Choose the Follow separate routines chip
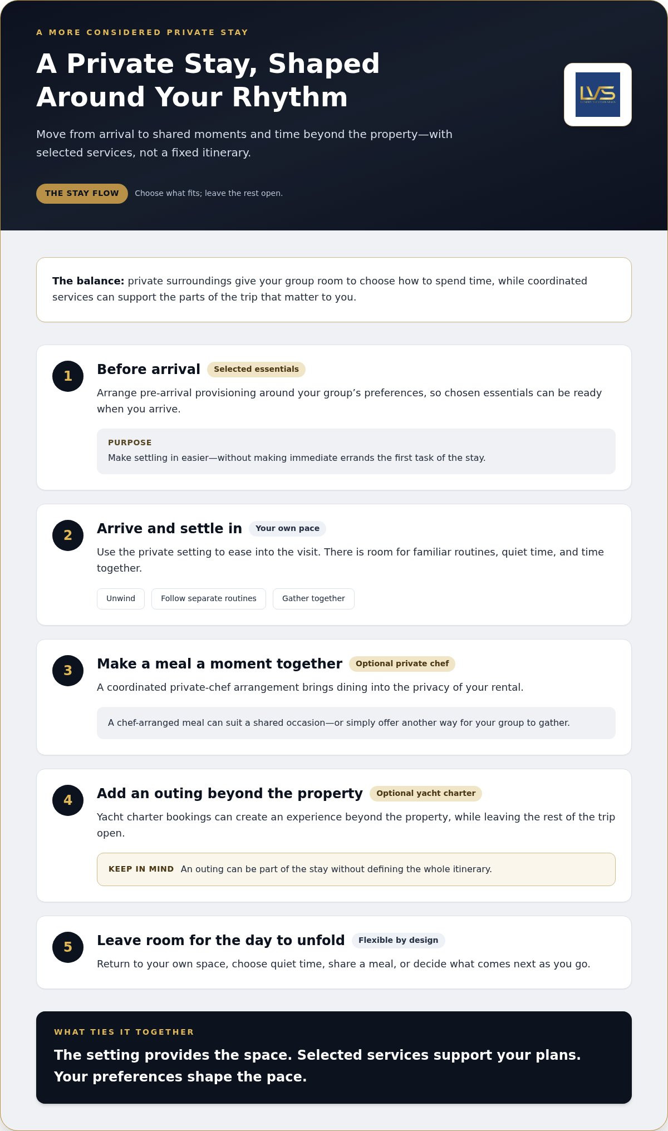Screen dimensions: 668x1131 pyautogui.click(x=209, y=599)
